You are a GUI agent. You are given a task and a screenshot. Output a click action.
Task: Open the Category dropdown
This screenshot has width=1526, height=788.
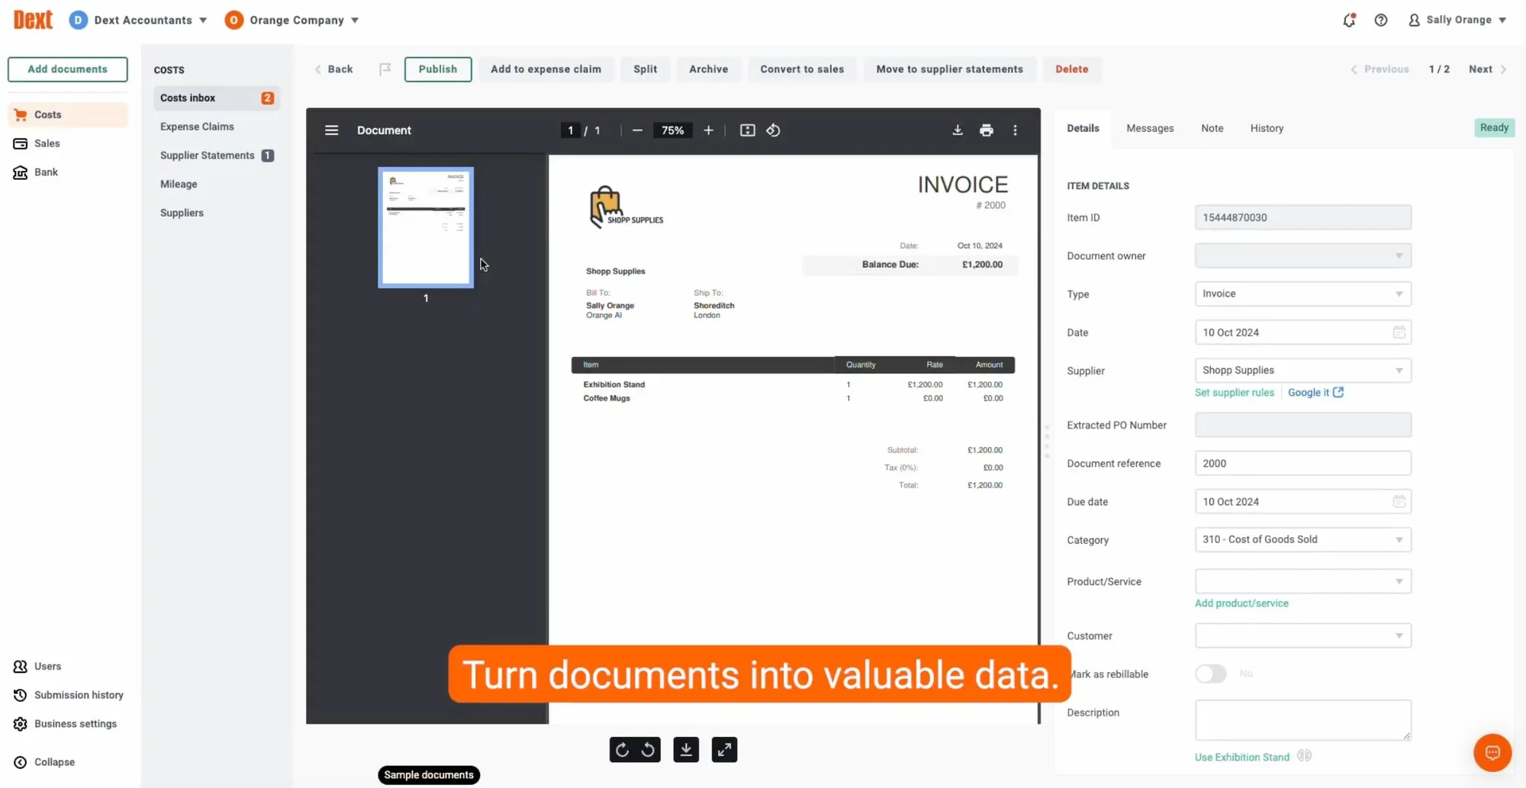pyautogui.click(x=1302, y=540)
